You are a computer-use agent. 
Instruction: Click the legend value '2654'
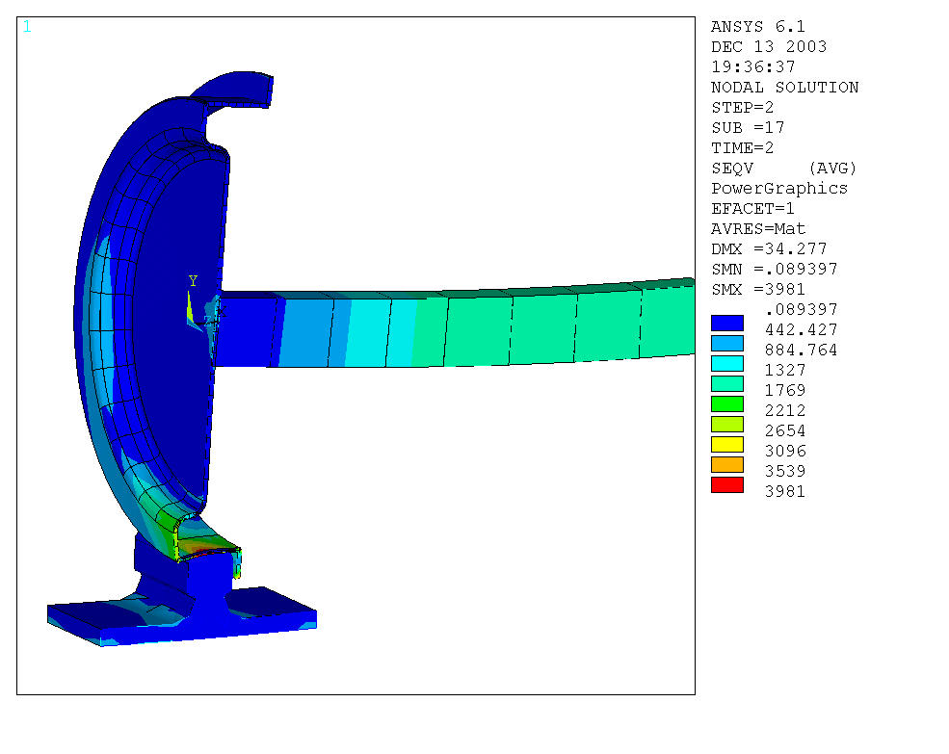(785, 430)
